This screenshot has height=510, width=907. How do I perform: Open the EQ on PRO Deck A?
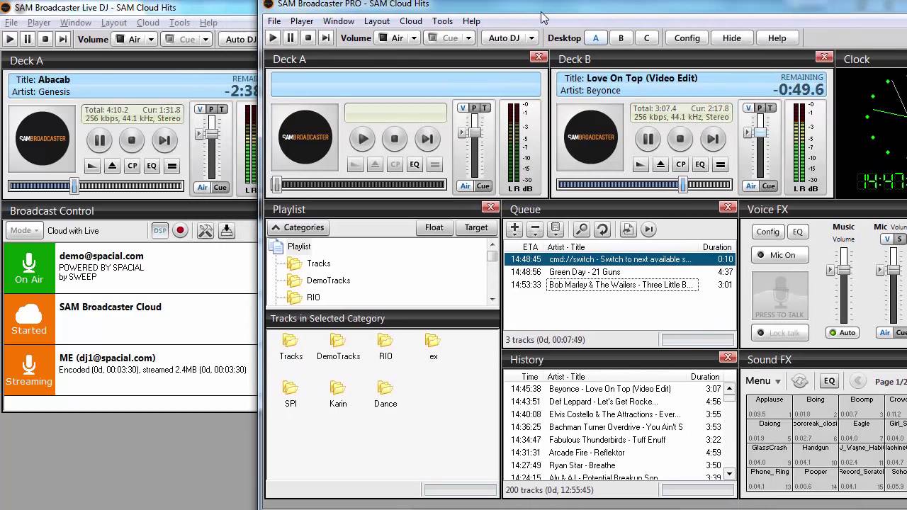point(415,165)
